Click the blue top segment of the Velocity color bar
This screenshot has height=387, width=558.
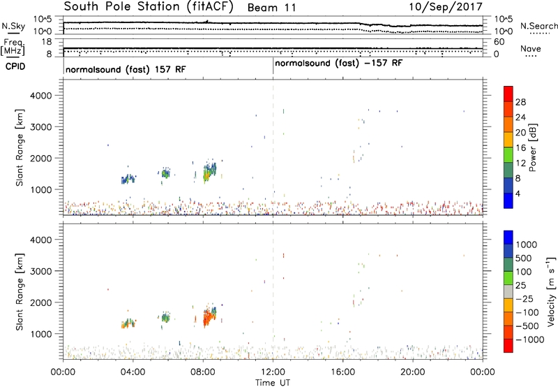click(508, 238)
